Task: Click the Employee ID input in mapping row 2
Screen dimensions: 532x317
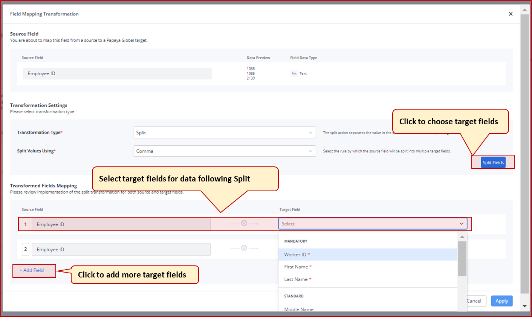Action: click(x=121, y=249)
